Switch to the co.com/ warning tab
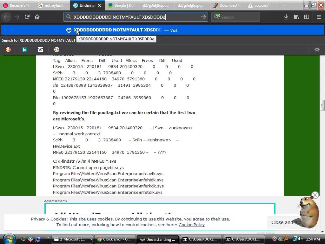Image resolution: width=325 pixels, height=244 pixels. (262, 5)
